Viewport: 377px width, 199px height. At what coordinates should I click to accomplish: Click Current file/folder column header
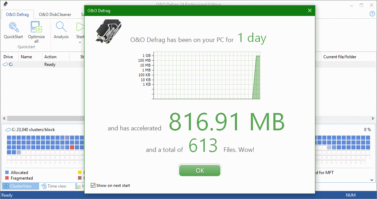(340, 57)
